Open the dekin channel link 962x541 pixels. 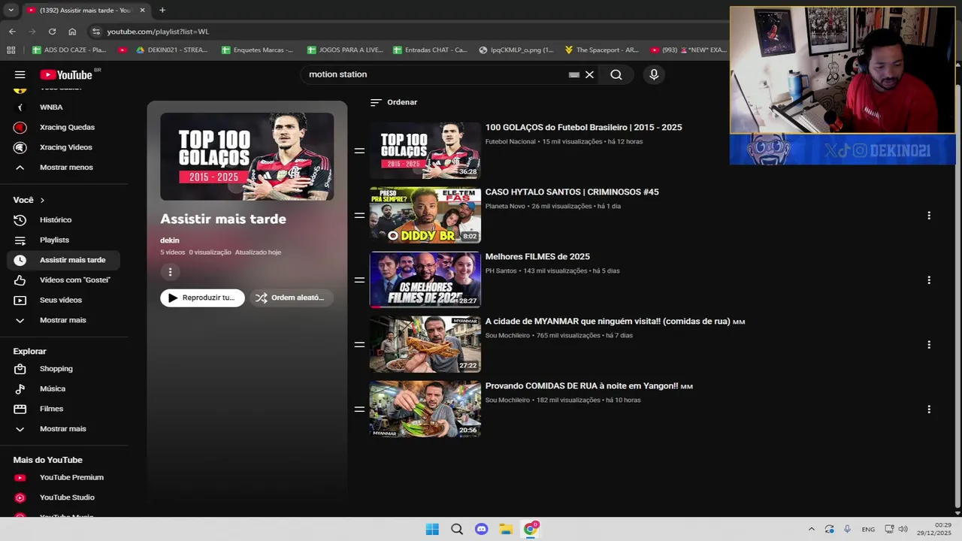[170, 240]
